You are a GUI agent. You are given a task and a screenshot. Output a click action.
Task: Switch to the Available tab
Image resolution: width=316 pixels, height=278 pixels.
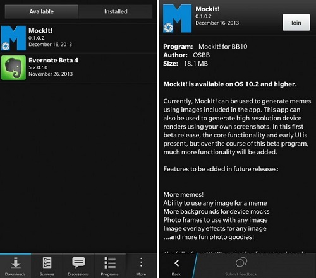click(42, 11)
